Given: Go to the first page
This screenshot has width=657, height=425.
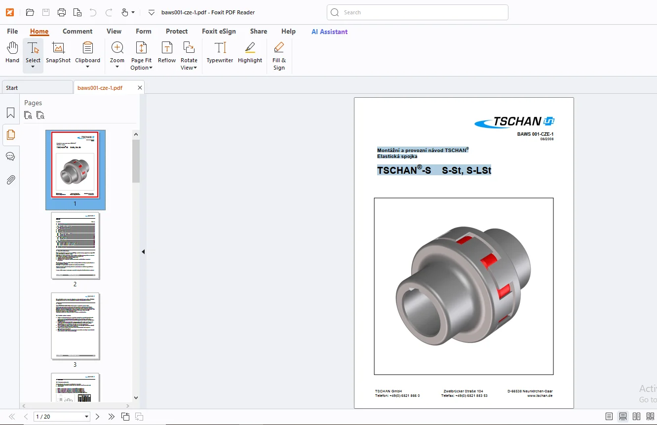Looking at the screenshot, I should click(12, 417).
